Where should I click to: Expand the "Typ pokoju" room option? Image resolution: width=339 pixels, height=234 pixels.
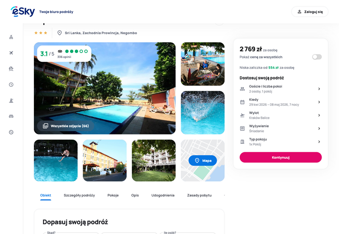click(x=281, y=142)
